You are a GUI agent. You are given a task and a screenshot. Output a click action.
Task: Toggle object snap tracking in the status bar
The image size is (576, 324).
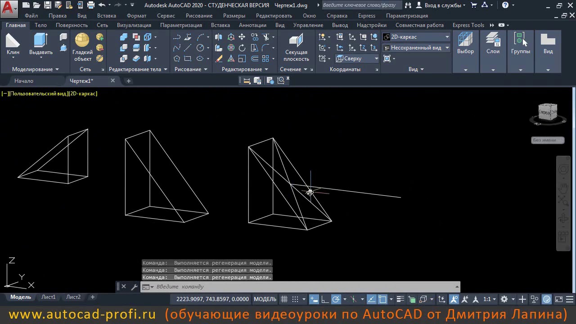tap(372, 299)
